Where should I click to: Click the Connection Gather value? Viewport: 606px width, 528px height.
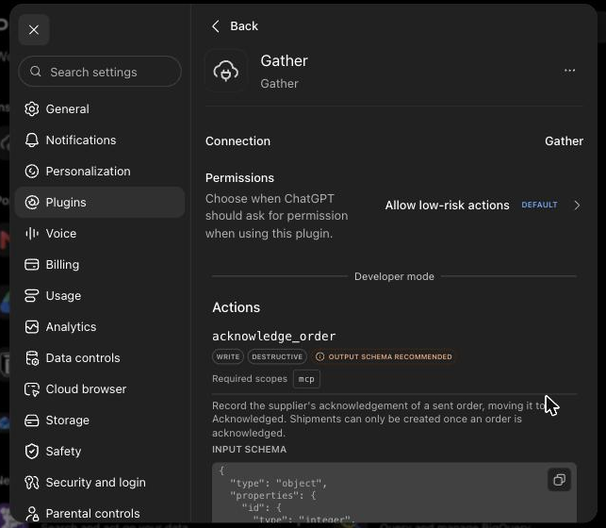[564, 141]
